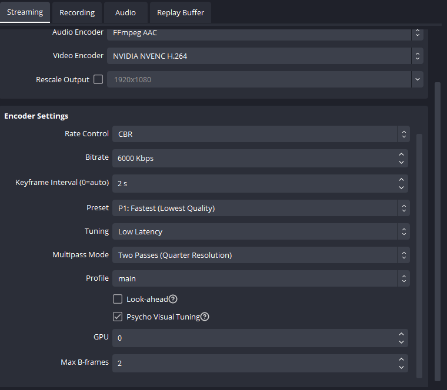The height and width of the screenshot is (390, 447).
Task: Open the Video Encoder dropdown
Action: 264,56
